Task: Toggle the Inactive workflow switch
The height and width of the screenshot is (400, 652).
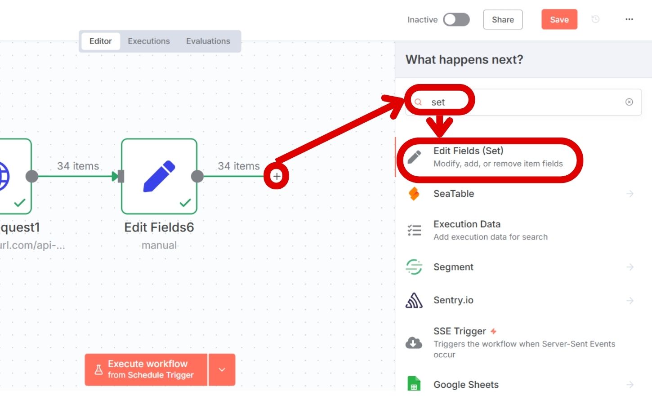Action: pyautogui.click(x=456, y=19)
